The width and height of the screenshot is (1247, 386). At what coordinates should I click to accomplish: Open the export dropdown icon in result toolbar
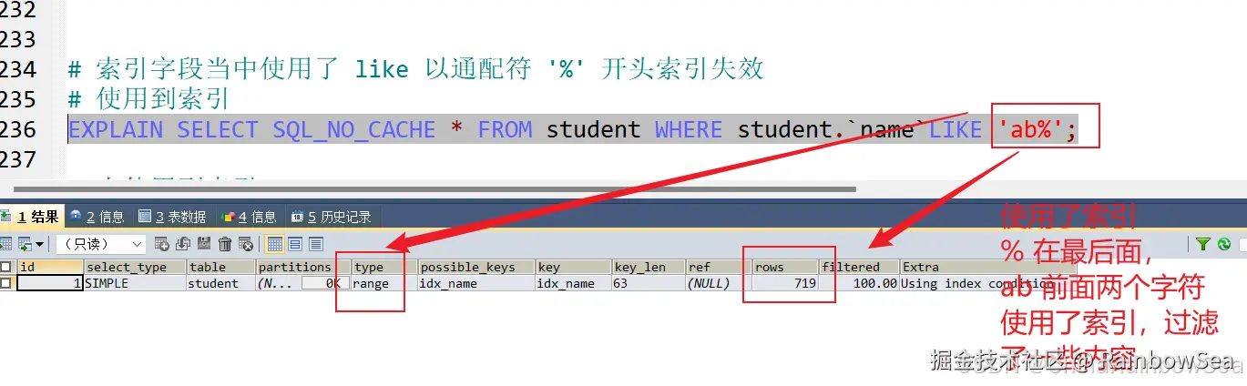pos(30,244)
